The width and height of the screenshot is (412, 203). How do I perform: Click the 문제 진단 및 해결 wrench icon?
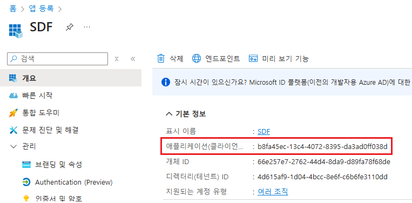click(13, 130)
